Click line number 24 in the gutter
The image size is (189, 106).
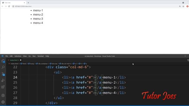[15, 77]
